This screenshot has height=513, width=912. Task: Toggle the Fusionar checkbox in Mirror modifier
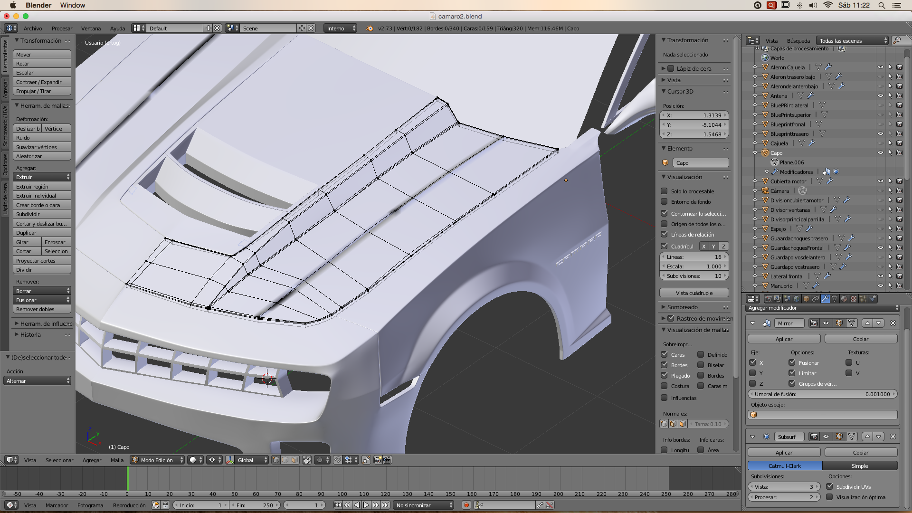click(x=792, y=362)
